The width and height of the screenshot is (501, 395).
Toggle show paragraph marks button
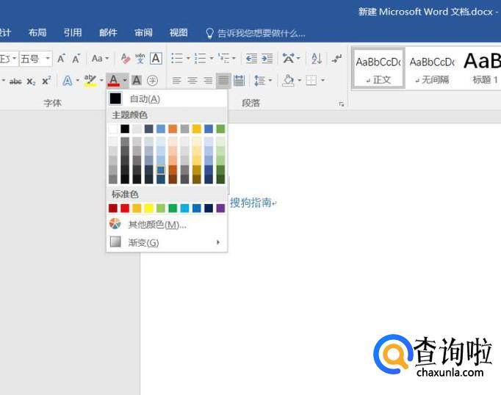point(336,59)
